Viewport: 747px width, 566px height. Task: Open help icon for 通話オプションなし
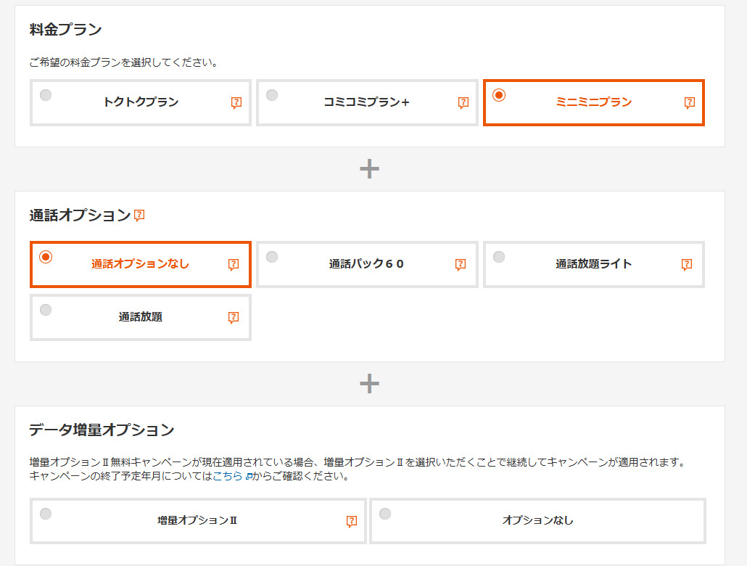(234, 265)
